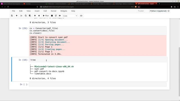The height and width of the screenshot is (101, 180).
Task: Click the kernel idle circle indicator
Action: point(168,11)
